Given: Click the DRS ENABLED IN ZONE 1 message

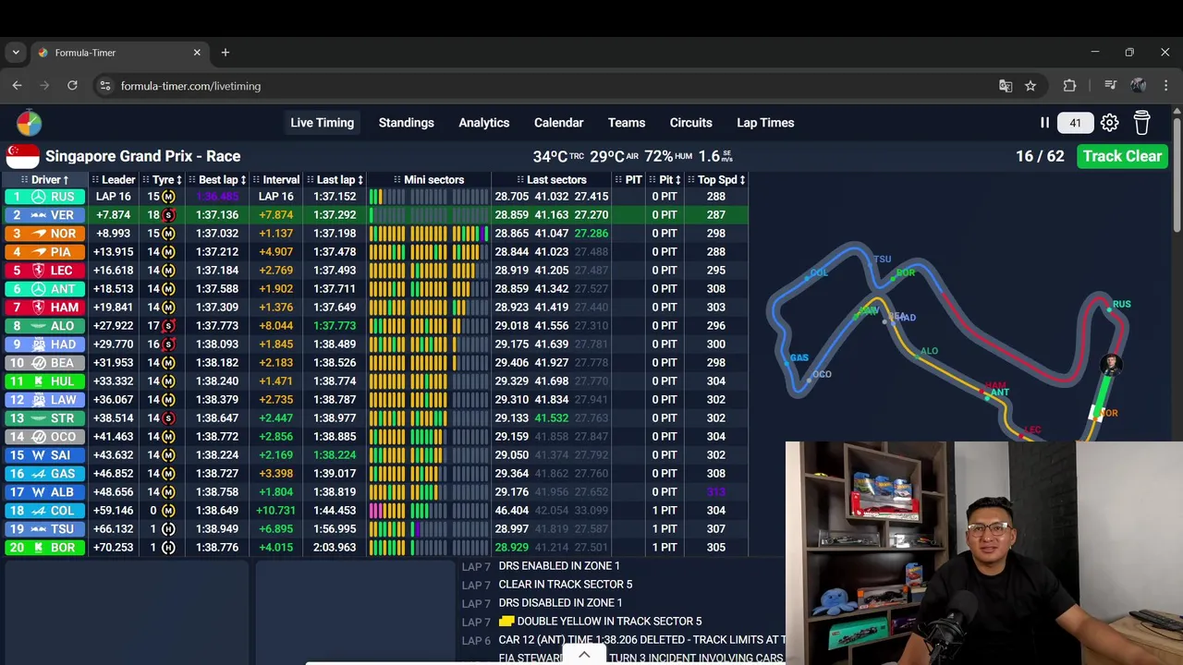Looking at the screenshot, I should coord(559,566).
